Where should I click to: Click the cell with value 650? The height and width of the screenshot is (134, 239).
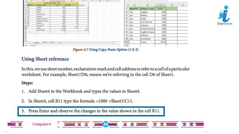click(x=160, y=19)
